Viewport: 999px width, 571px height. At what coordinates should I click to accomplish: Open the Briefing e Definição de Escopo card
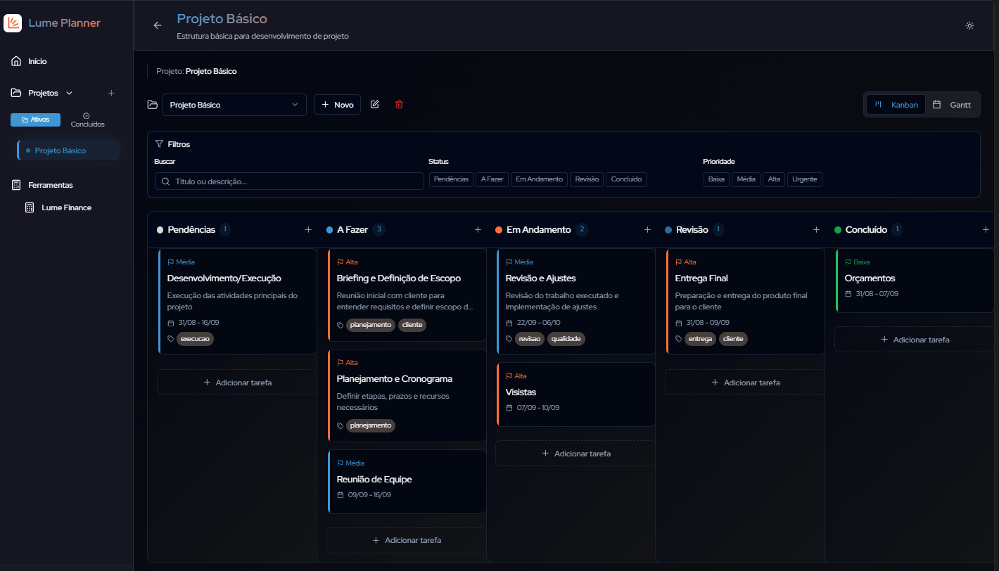(x=407, y=295)
